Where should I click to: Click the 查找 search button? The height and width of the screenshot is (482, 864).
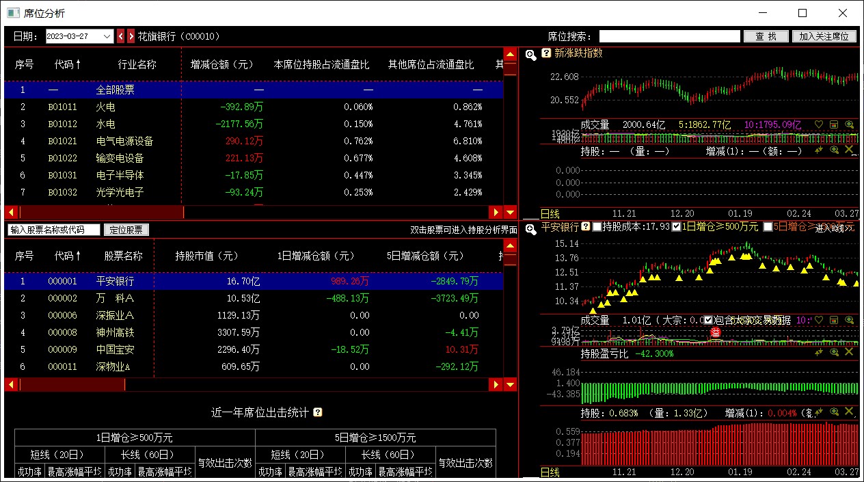coord(766,36)
